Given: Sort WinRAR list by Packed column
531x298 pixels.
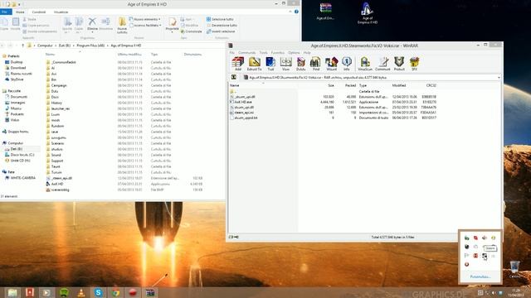Looking at the screenshot, I should point(350,85).
